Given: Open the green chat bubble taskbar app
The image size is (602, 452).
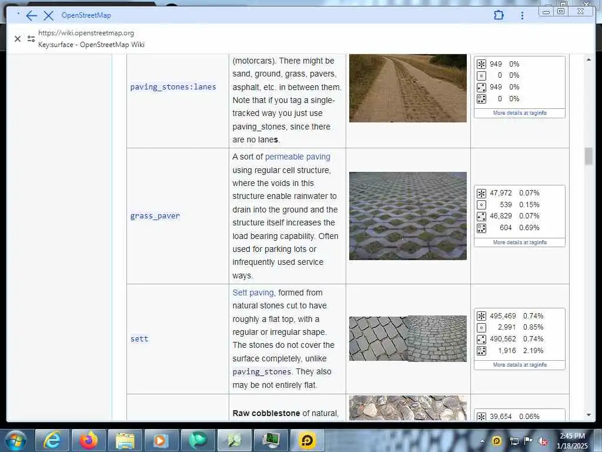Looking at the screenshot, I should (x=198, y=440).
